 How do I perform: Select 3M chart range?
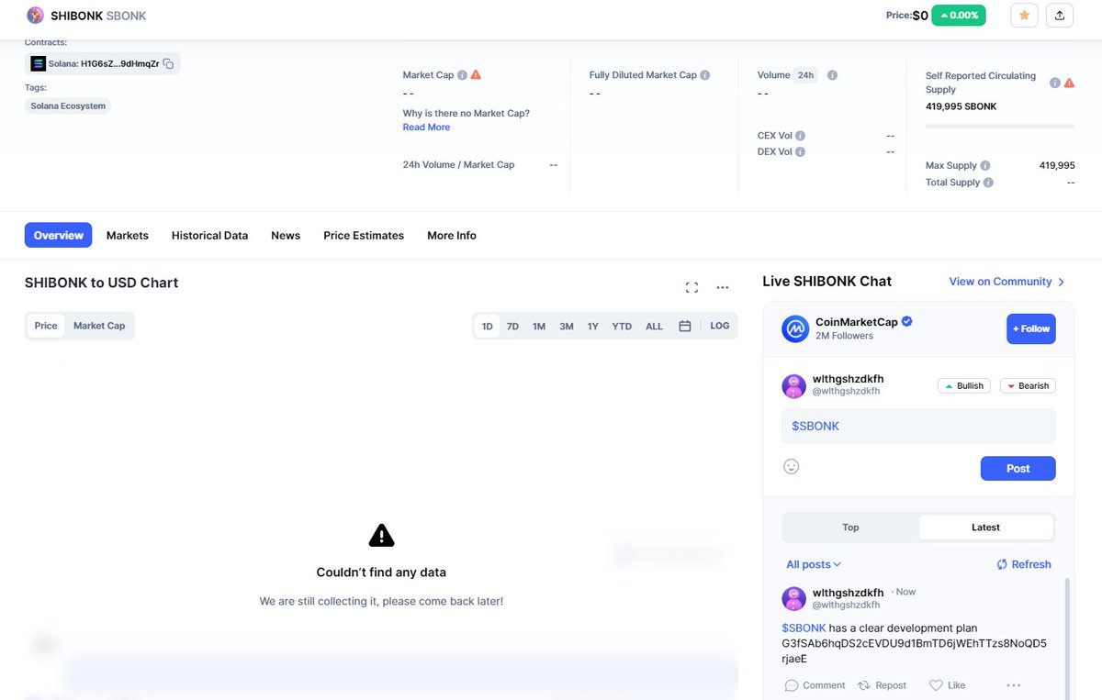tap(567, 326)
